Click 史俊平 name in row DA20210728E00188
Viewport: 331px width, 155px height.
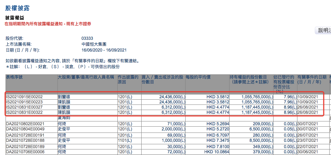pos(64,140)
